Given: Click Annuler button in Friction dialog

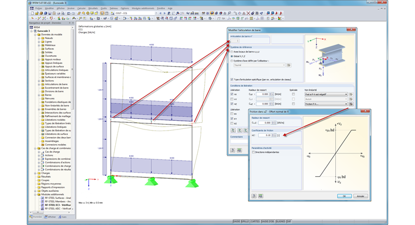Looking at the screenshot, I should (360, 196).
